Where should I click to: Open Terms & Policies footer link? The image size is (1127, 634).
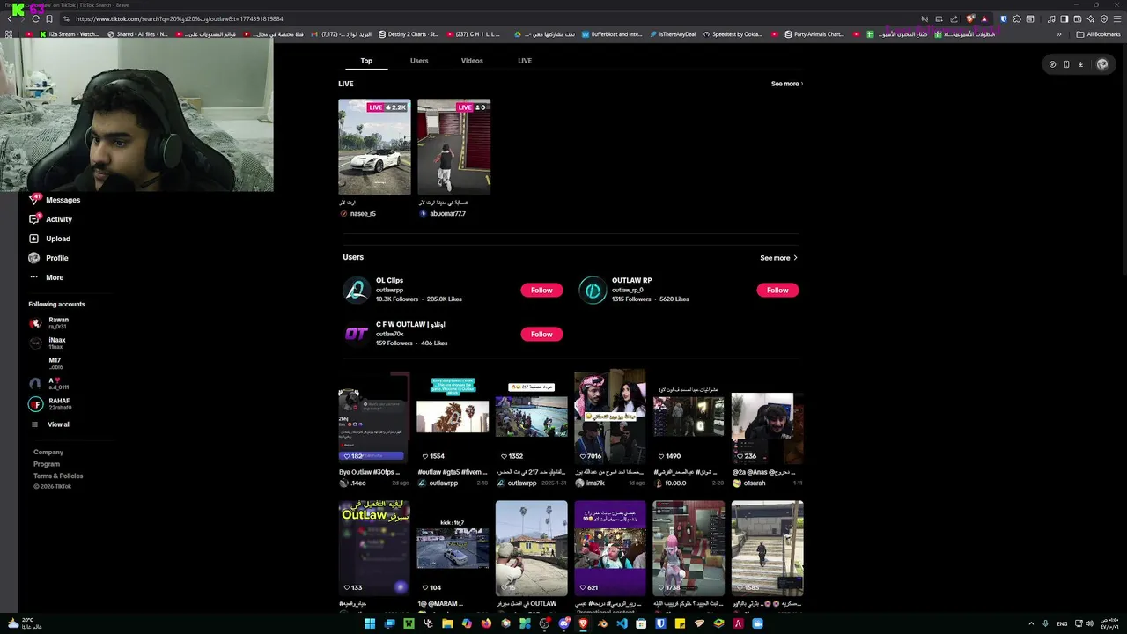58,475
